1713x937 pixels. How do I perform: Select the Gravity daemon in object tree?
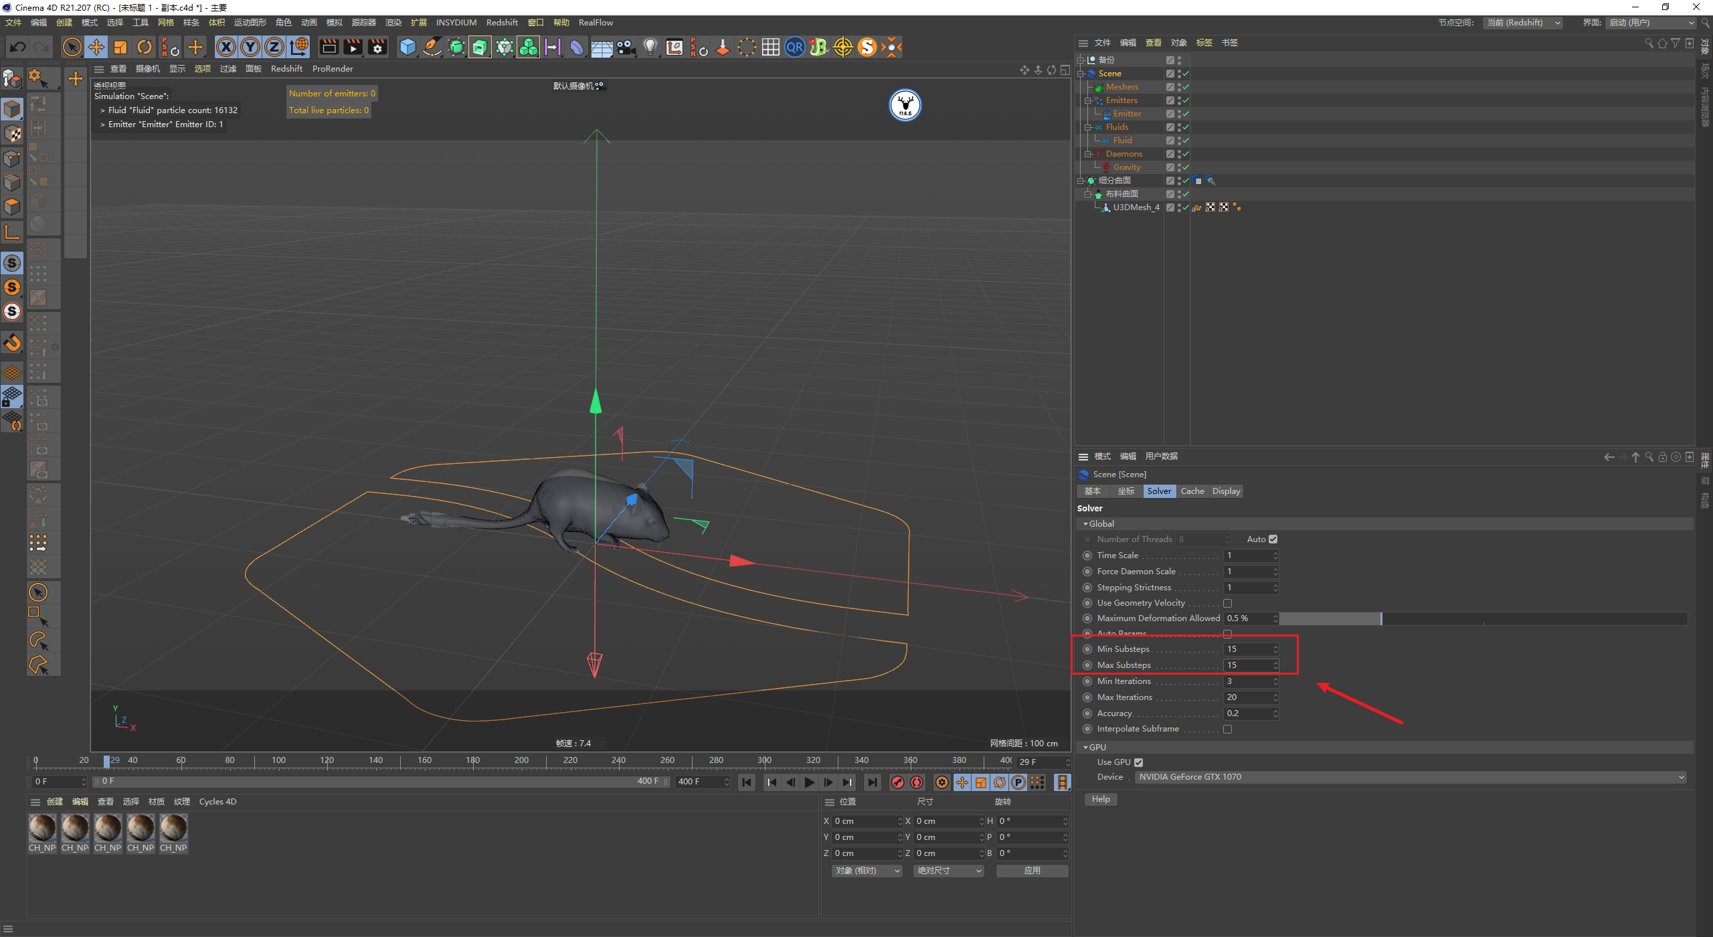coord(1127,167)
